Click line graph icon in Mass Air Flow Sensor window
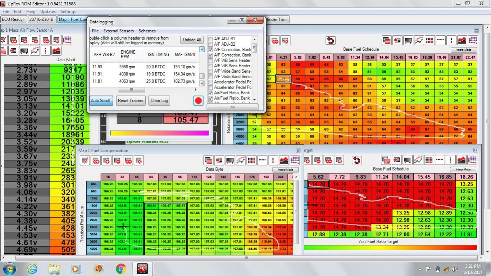The height and width of the screenshot is (276, 491). coord(35,51)
